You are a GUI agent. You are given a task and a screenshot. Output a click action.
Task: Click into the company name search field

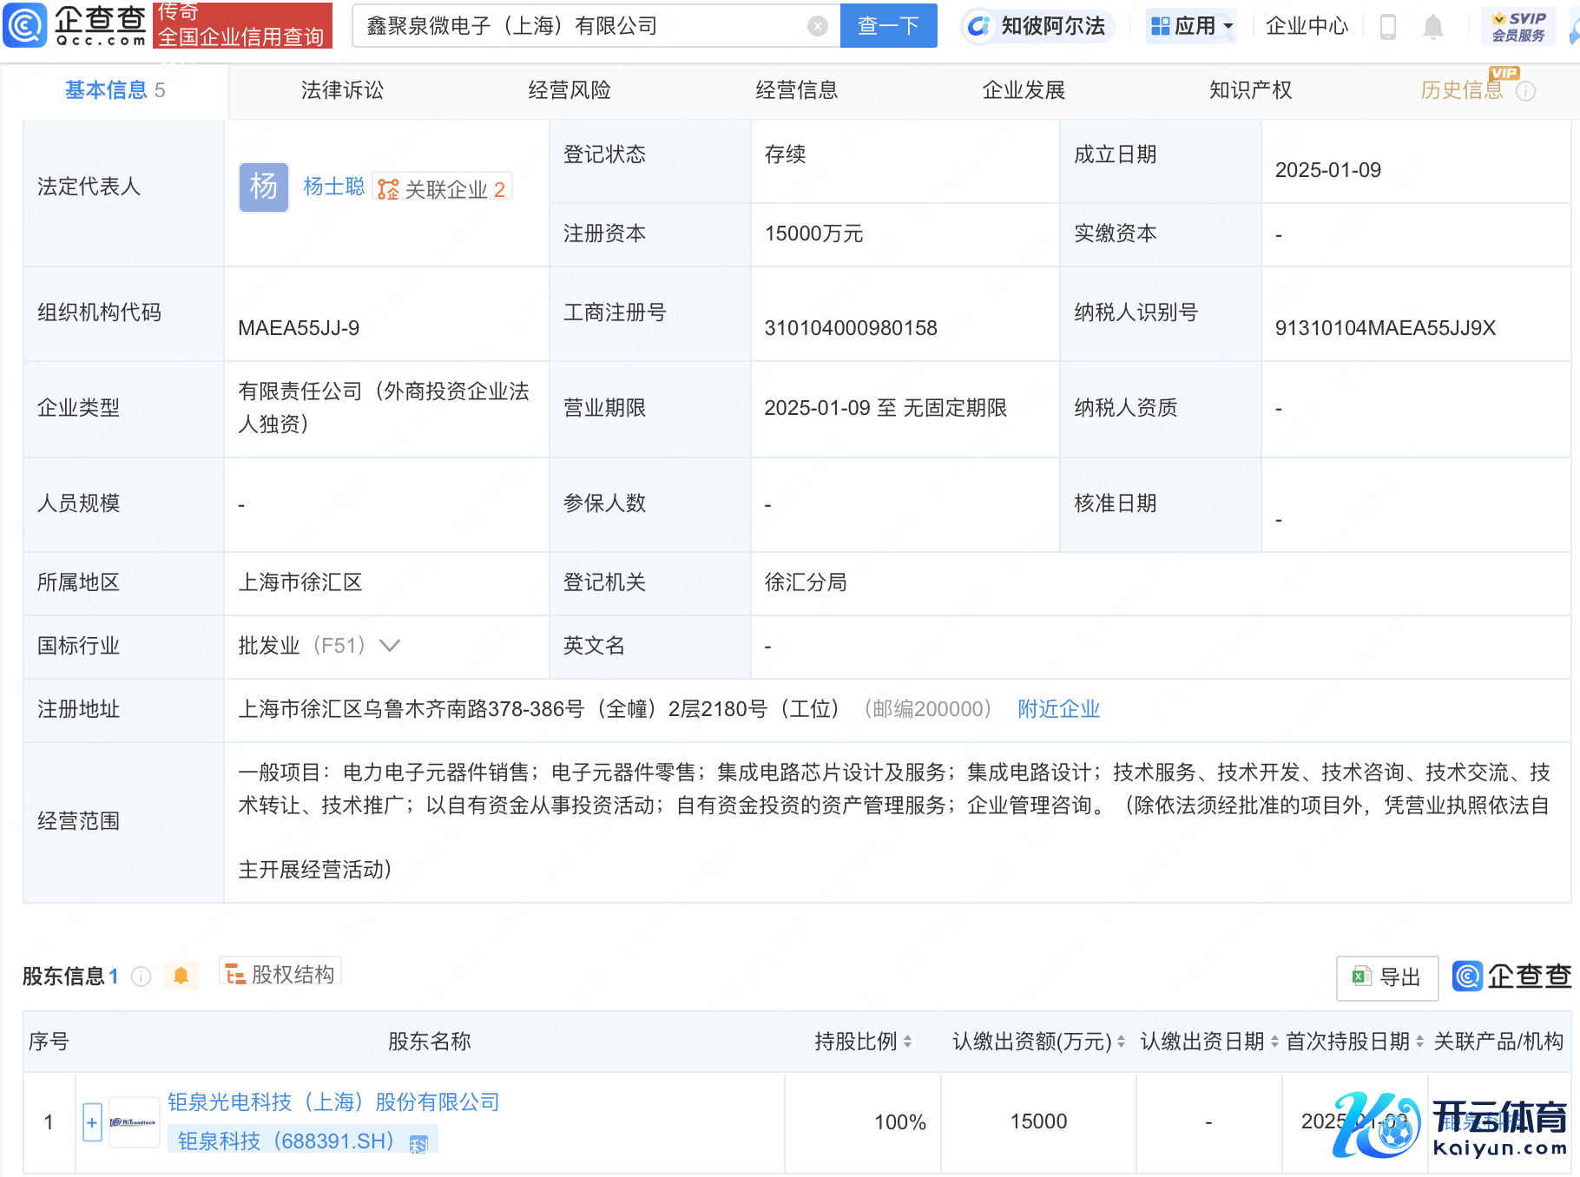582,26
